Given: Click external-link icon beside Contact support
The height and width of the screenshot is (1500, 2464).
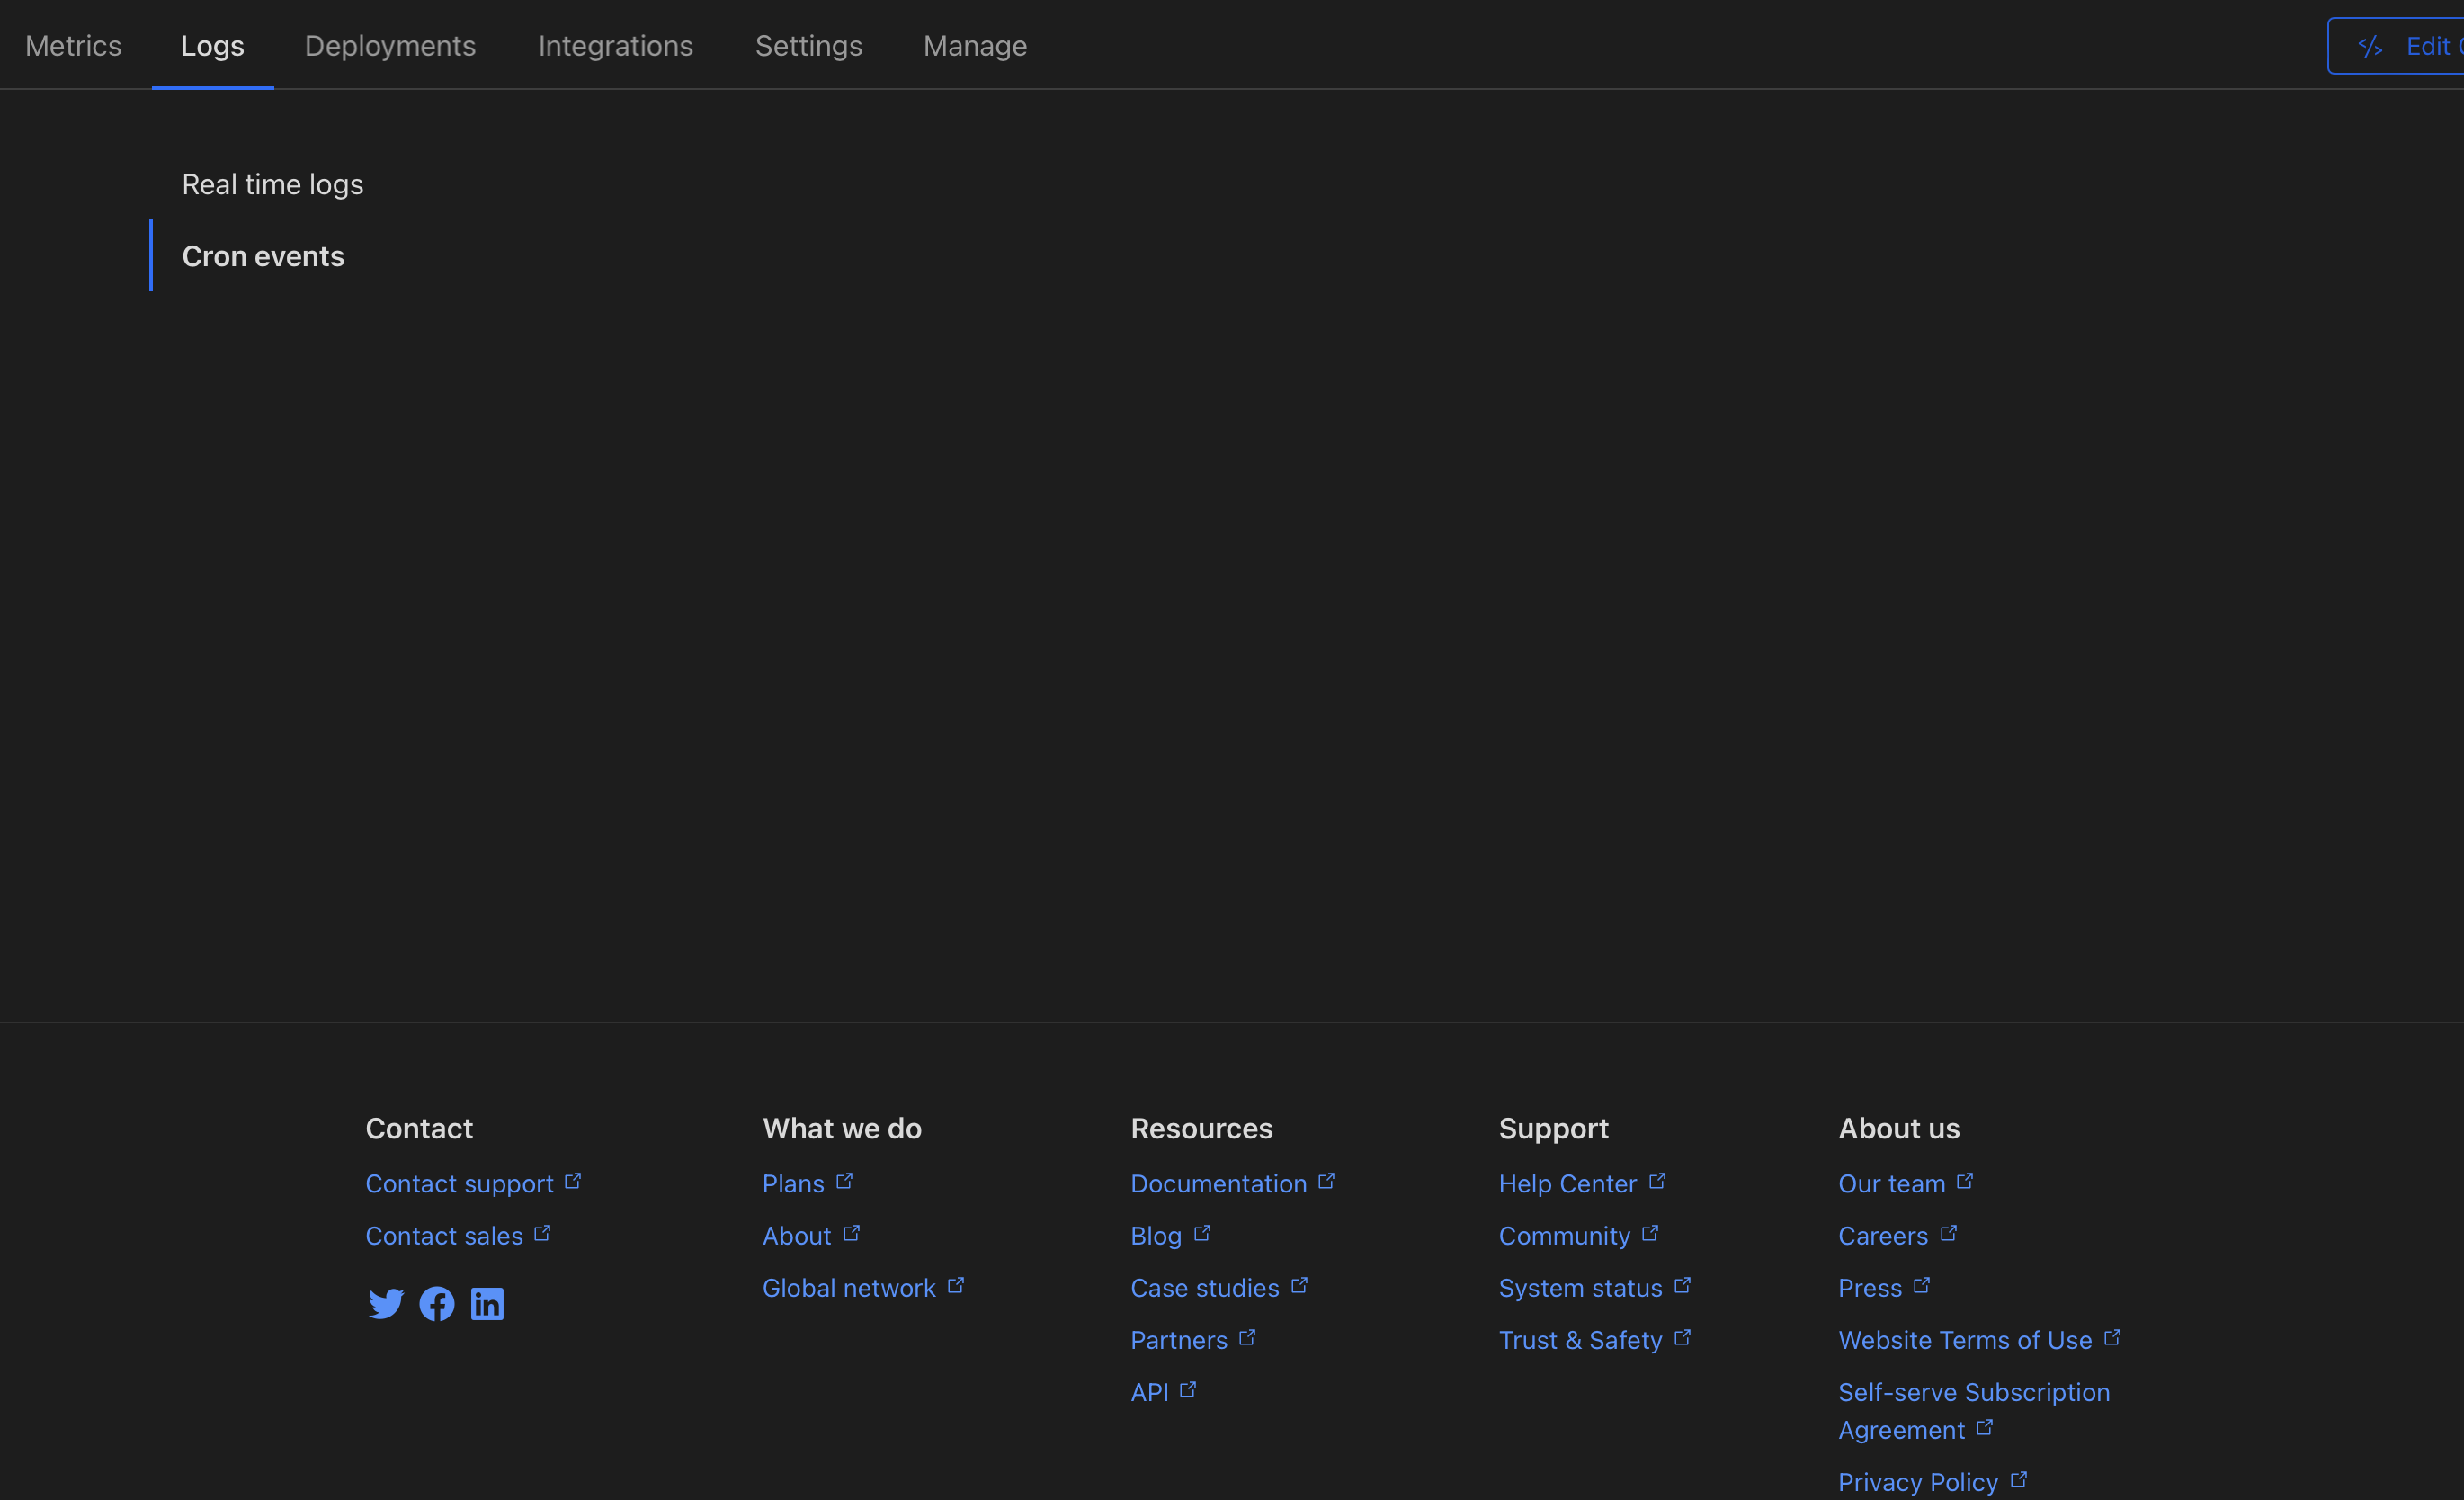Looking at the screenshot, I should [573, 1181].
